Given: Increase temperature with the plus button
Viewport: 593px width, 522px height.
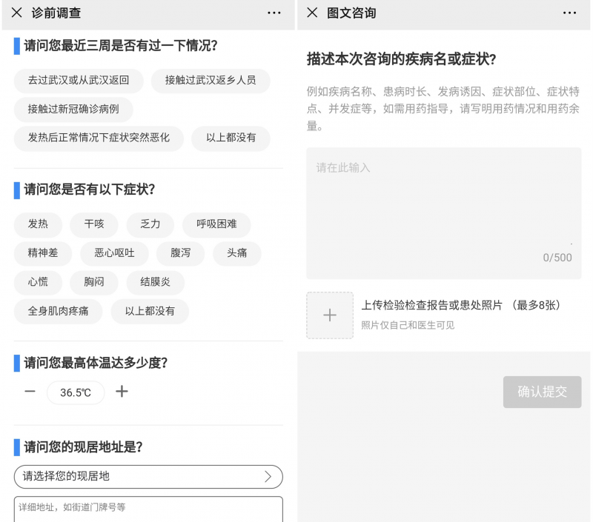Looking at the screenshot, I should 122,392.
